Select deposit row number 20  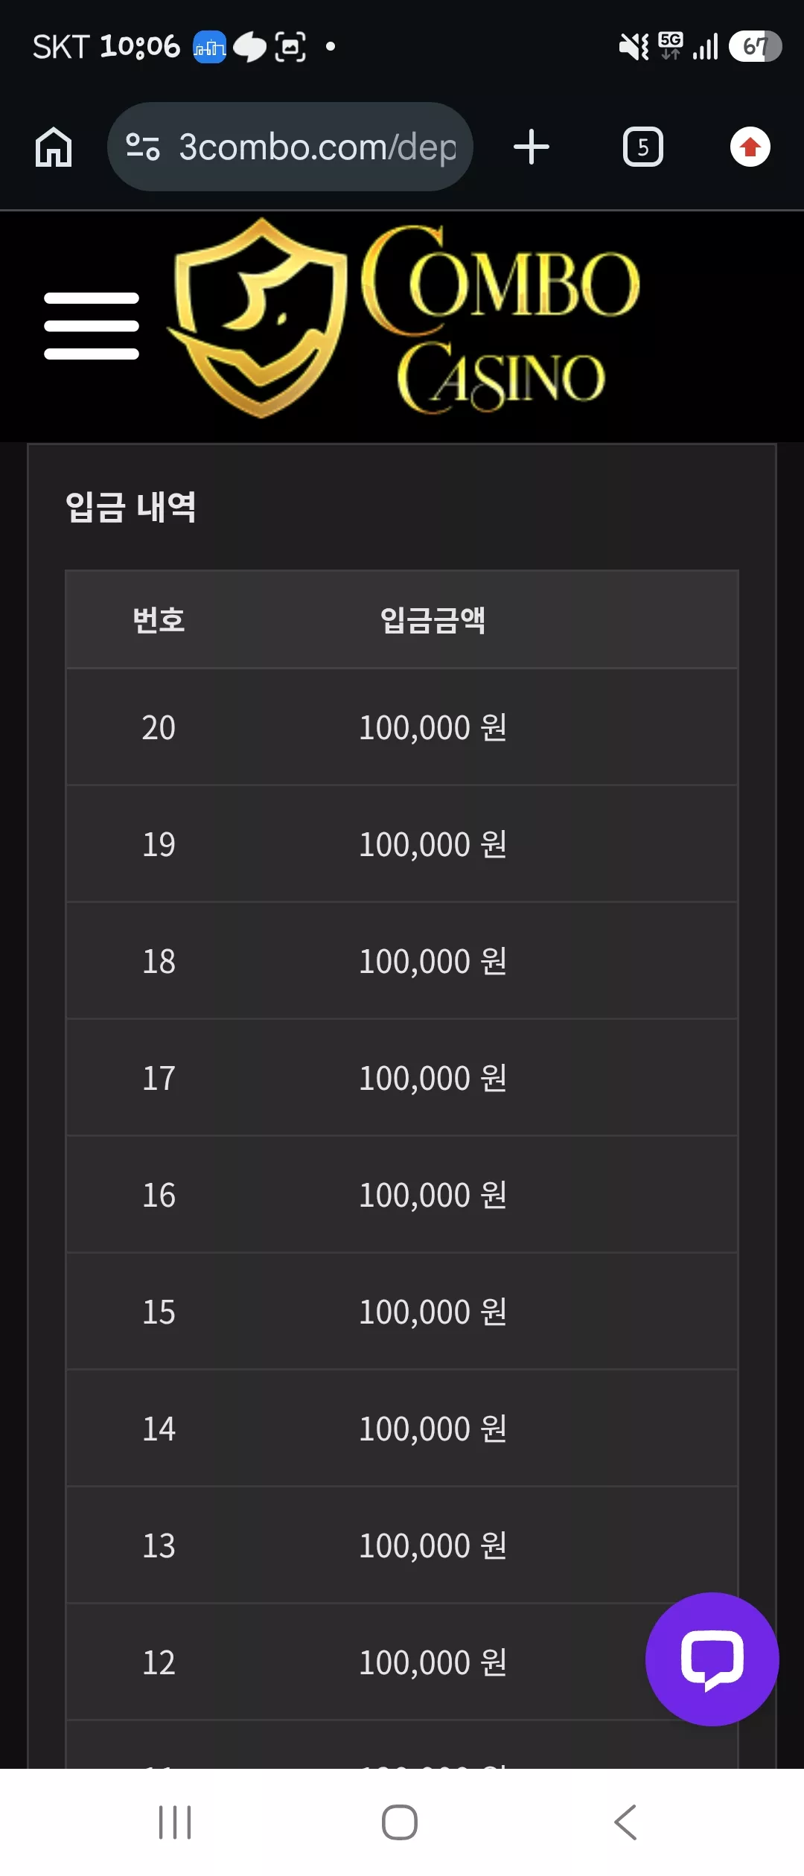click(x=402, y=727)
